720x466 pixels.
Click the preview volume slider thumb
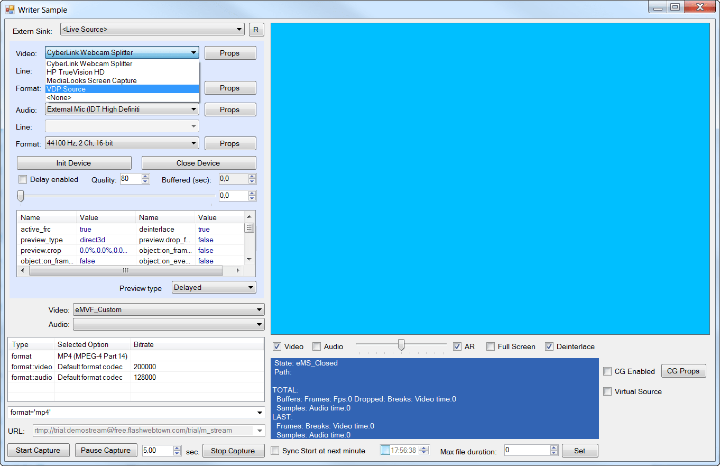(401, 345)
